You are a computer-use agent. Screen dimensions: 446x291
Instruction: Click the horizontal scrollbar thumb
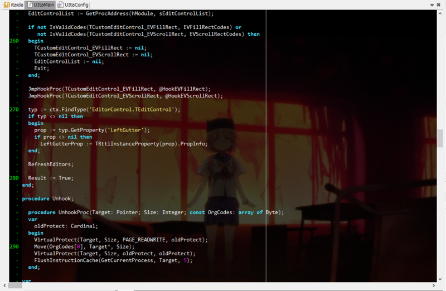[x=15, y=285]
